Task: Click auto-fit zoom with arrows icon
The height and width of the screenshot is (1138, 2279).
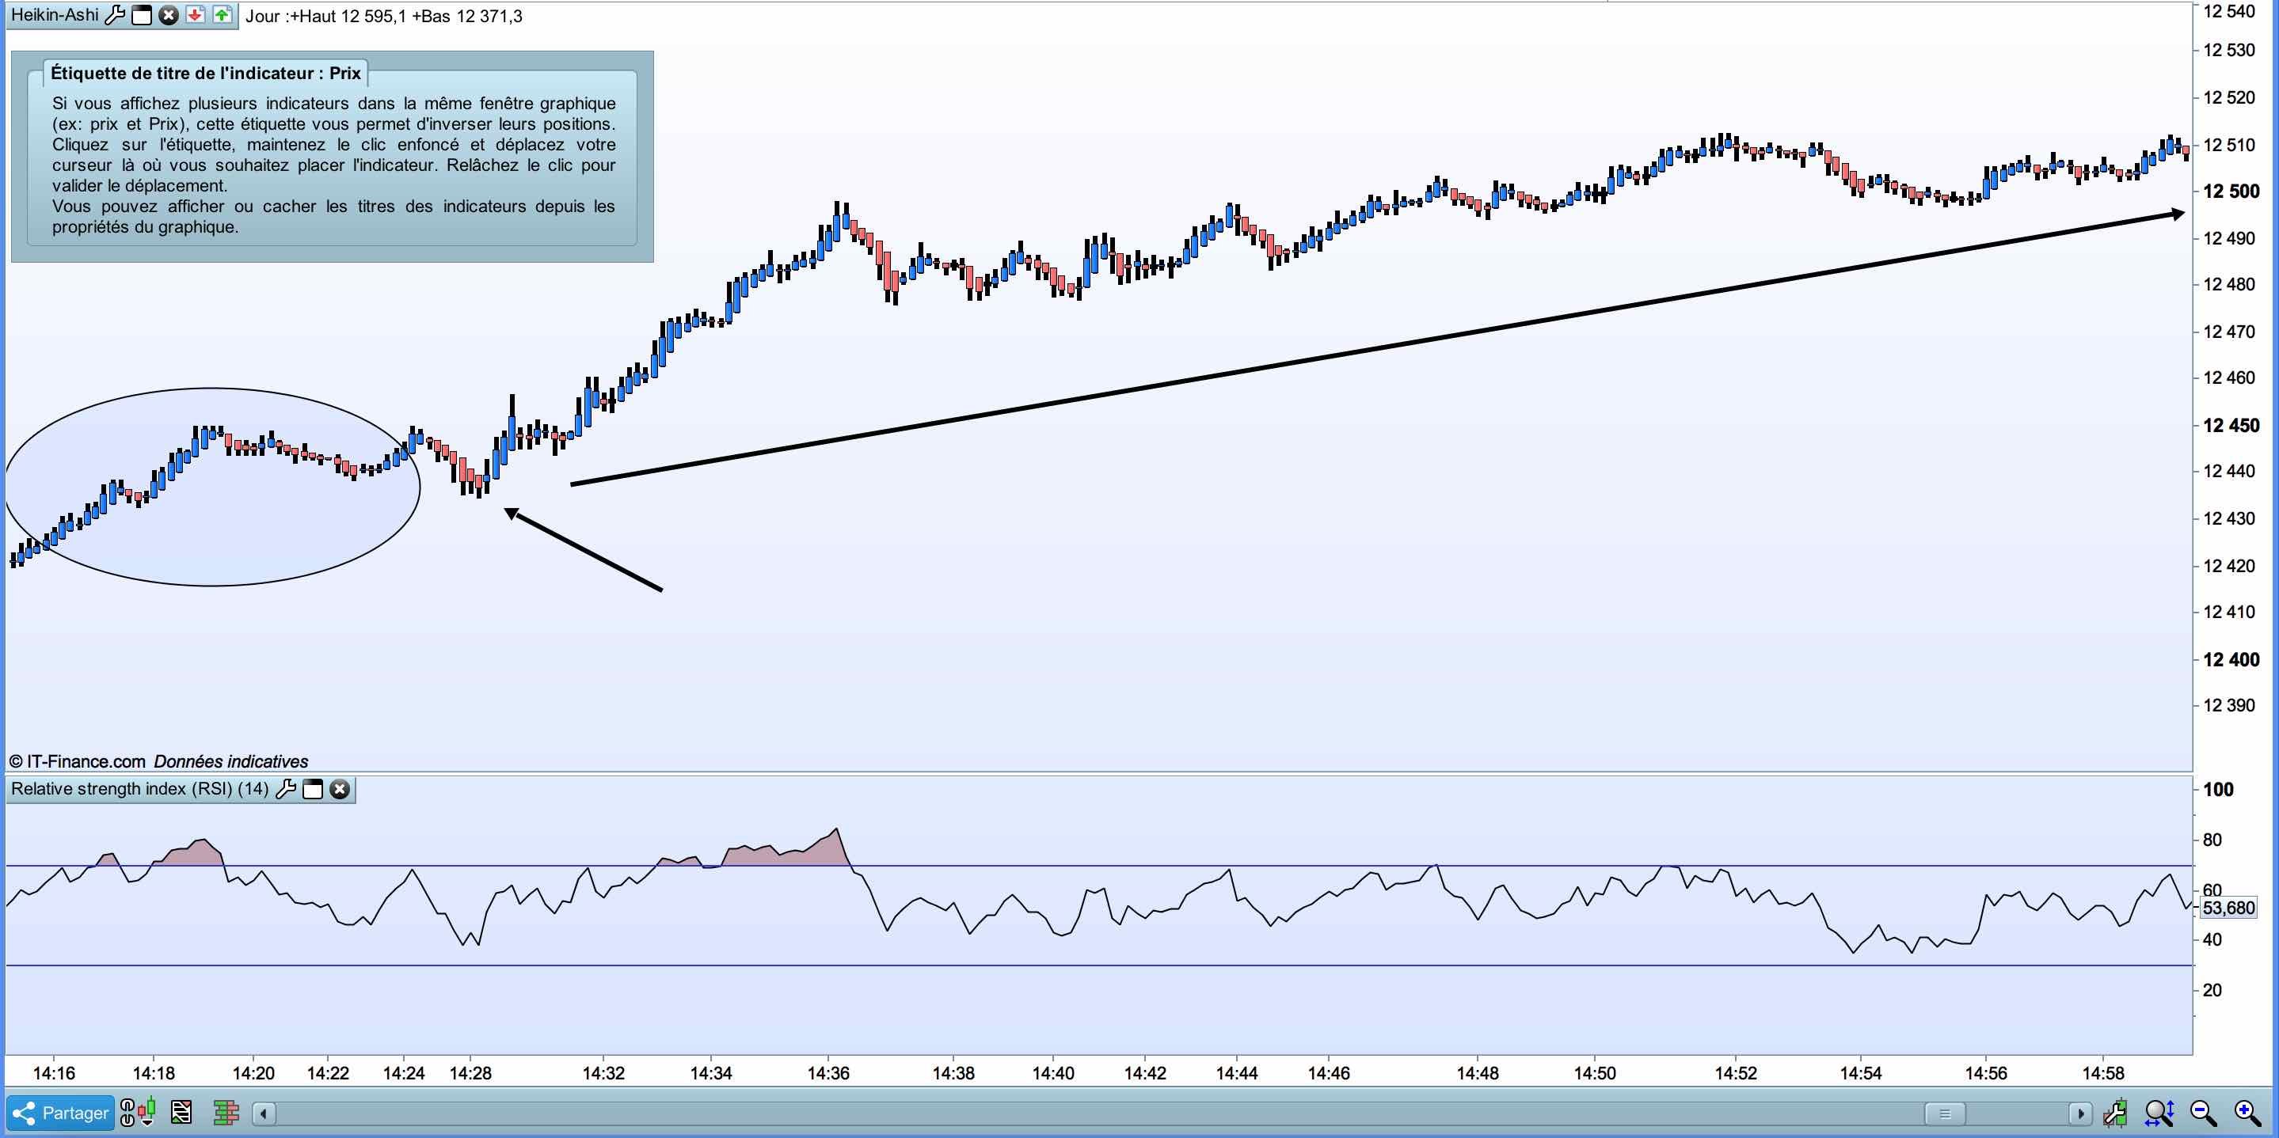Action: coord(2159,1113)
